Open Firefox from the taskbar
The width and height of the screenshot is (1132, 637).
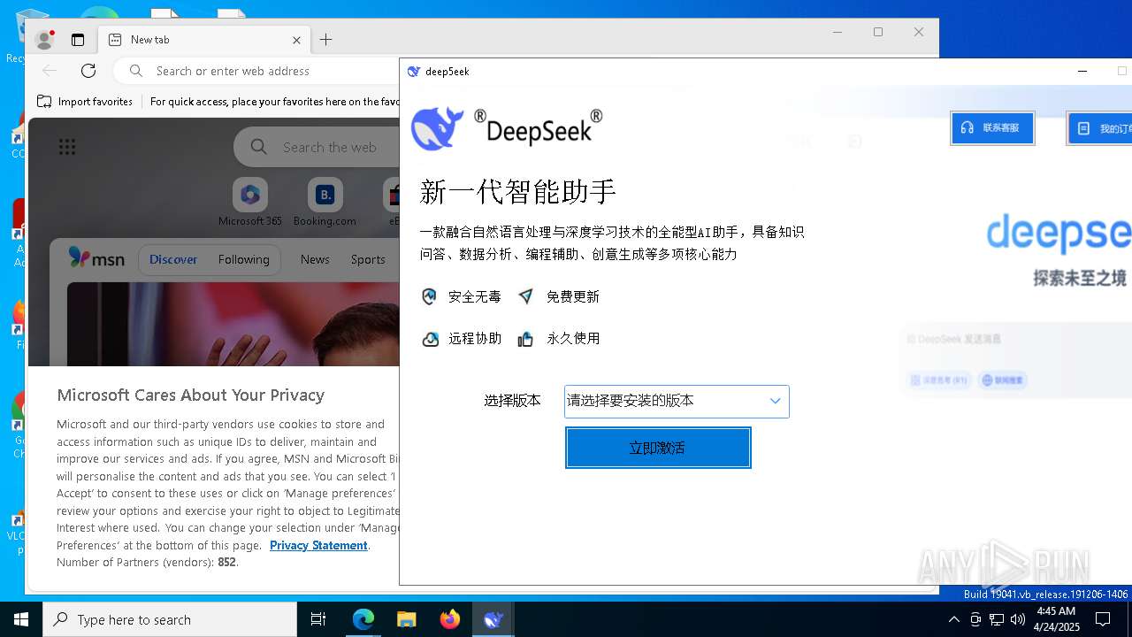pyautogui.click(x=450, y=619)
